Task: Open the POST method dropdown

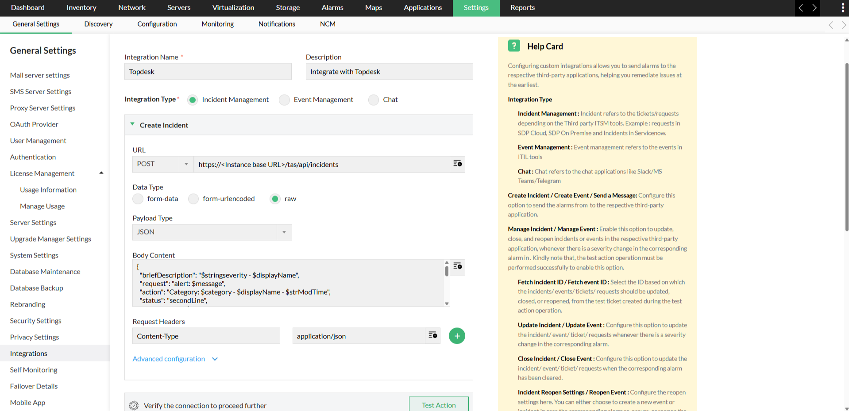Action: pyautogui.click(x=163, y=164)
